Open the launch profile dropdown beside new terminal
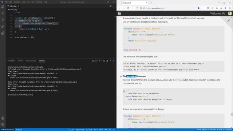The image size is (233, 131). (101, 61)
